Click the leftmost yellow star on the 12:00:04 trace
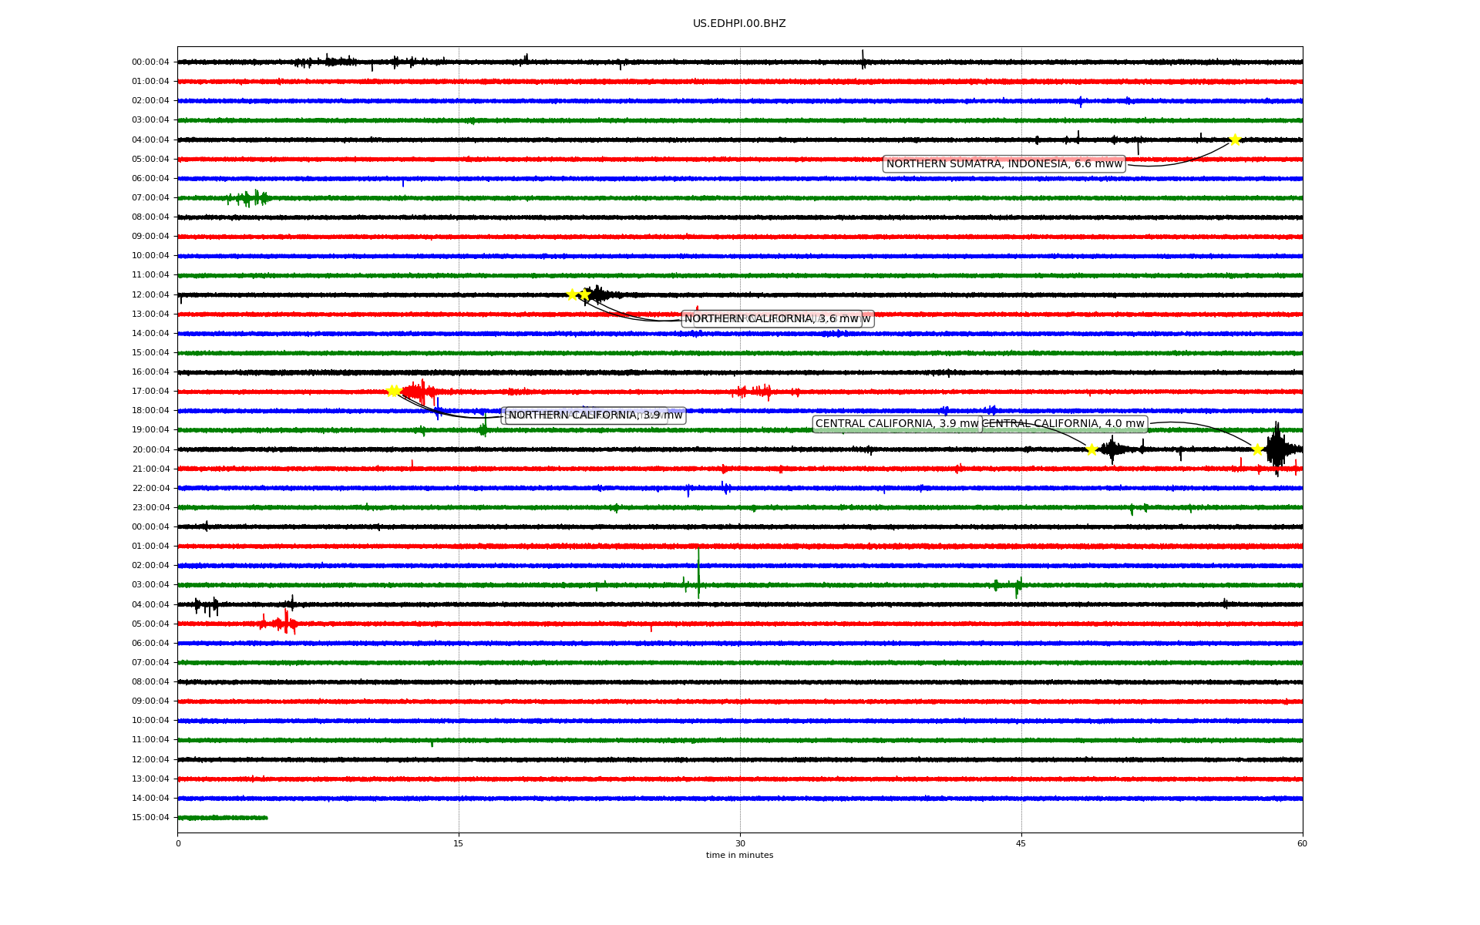Screen dimensions: 1480x925 pyautogui.click(x=572, y=294)
